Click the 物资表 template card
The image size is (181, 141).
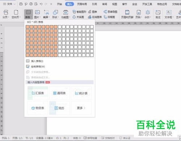click(38, 108)
